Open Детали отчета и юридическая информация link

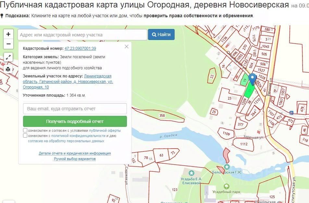tap(75, 153)
